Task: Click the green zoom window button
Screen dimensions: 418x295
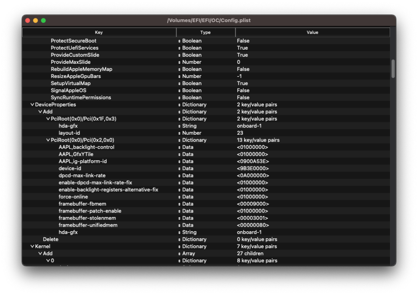Action: (43, 20)
